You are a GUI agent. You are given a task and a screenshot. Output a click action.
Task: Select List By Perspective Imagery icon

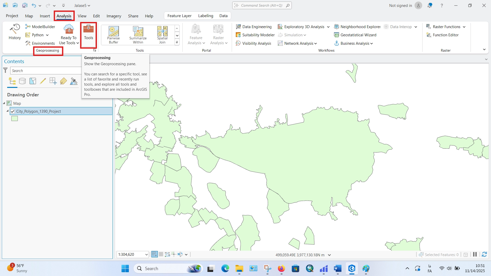(74, 81)
